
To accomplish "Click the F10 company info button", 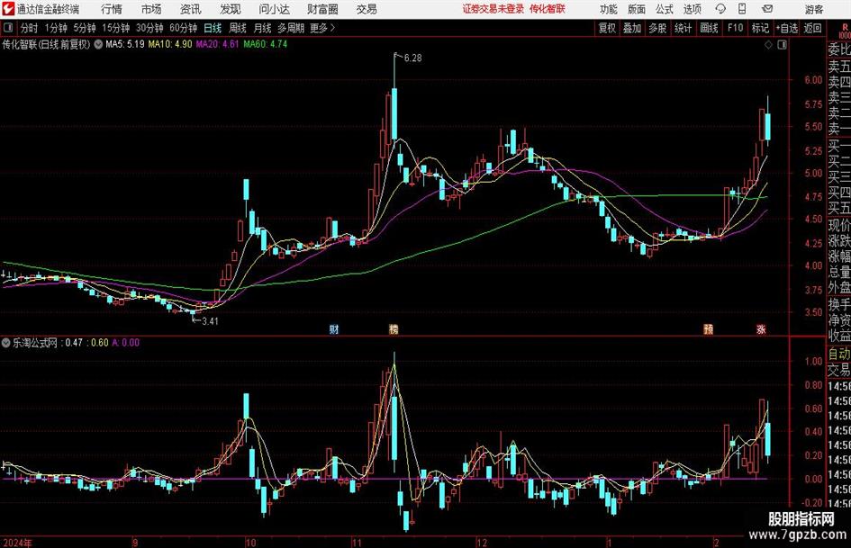I will (x=736, y=28).
